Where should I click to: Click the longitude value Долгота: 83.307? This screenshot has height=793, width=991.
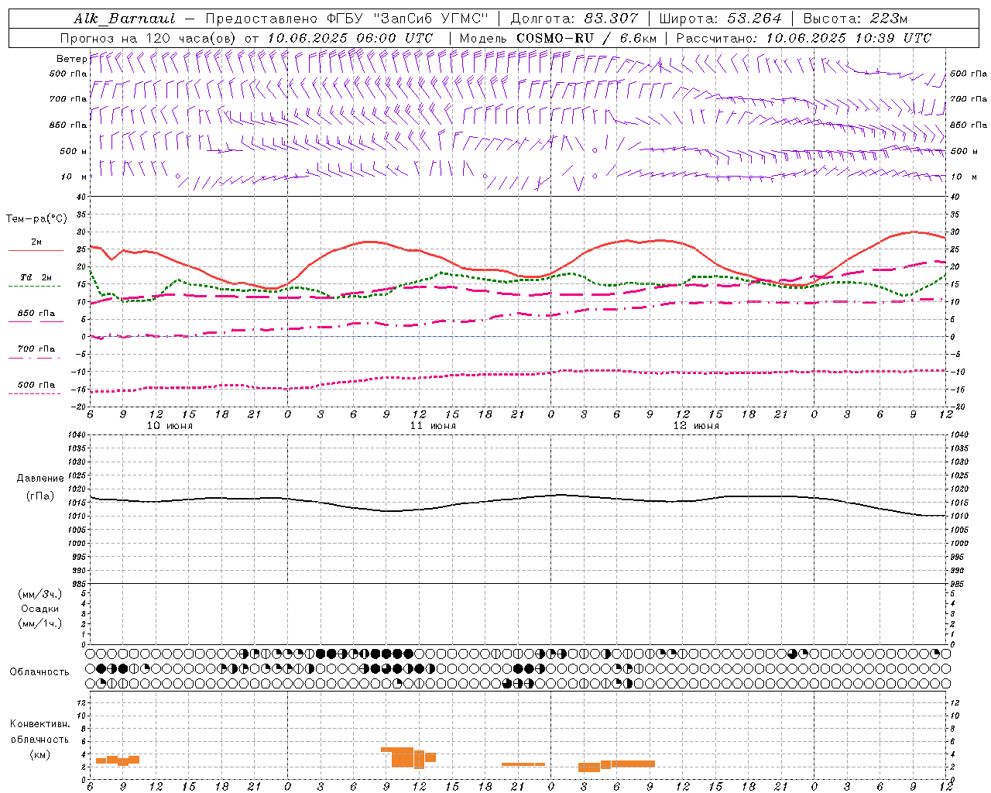(x=574, y=19)
